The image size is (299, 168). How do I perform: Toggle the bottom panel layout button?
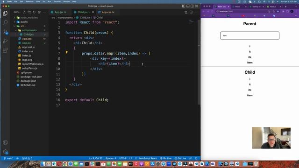tap(188, 6)
